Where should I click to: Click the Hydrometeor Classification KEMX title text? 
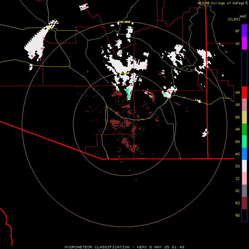(124, 247)
